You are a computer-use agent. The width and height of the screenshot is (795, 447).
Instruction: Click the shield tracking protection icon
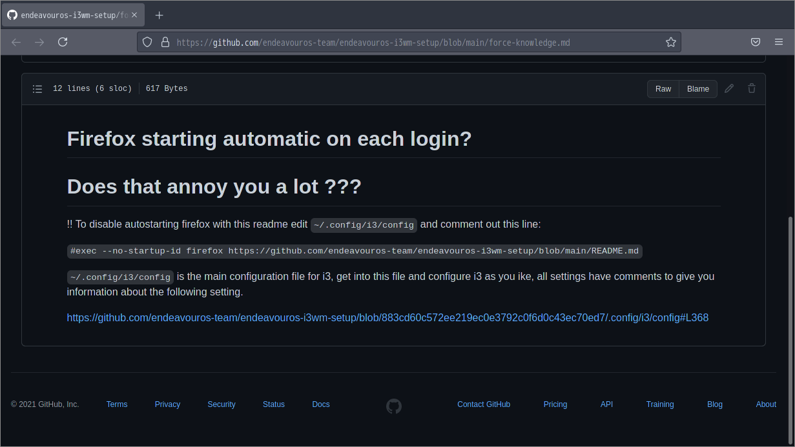pyautogui.click(x=147, y=42)
